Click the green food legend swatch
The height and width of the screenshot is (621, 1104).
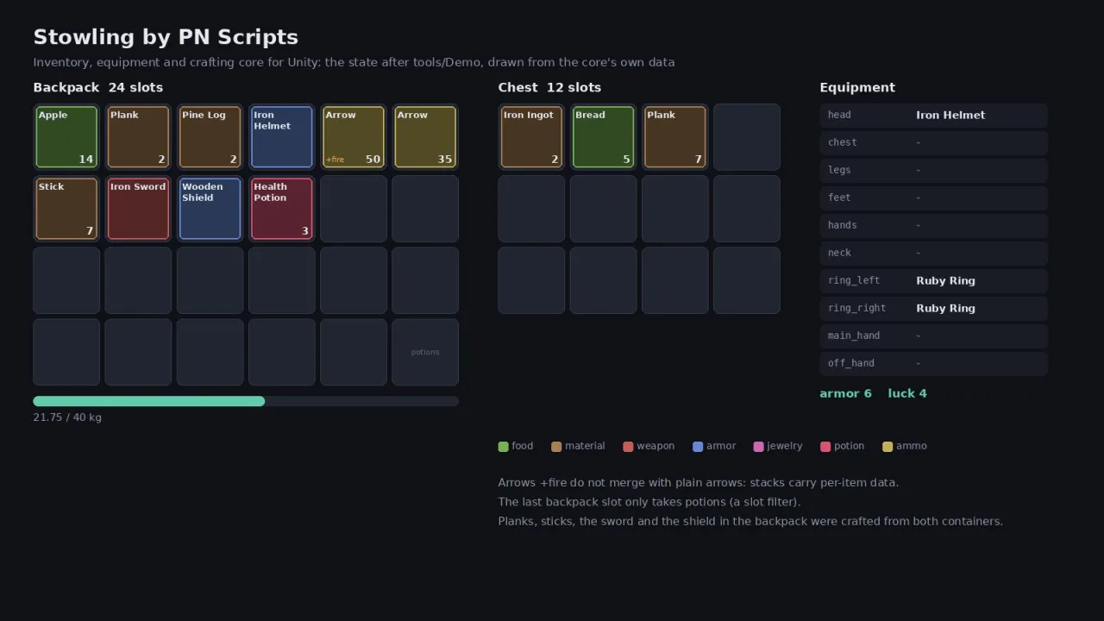[x=504, y=447]
